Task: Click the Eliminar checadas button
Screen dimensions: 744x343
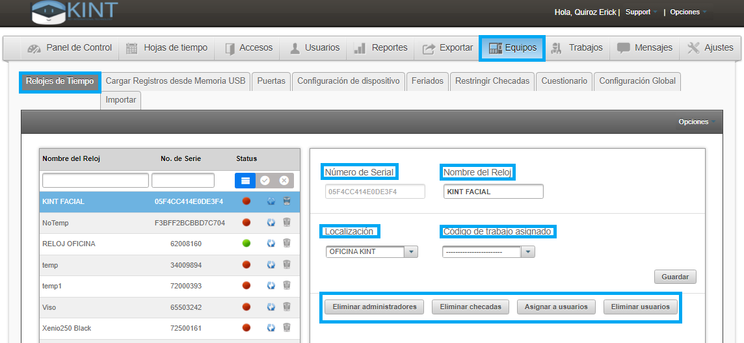Action: (x=471, y=307)
